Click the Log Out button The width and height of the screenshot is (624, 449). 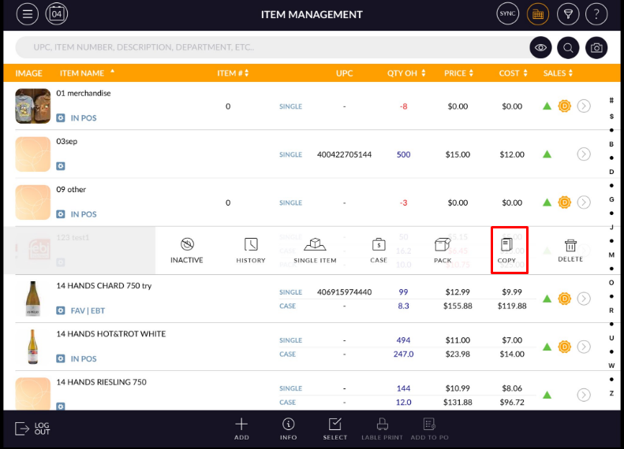point(32,429)
